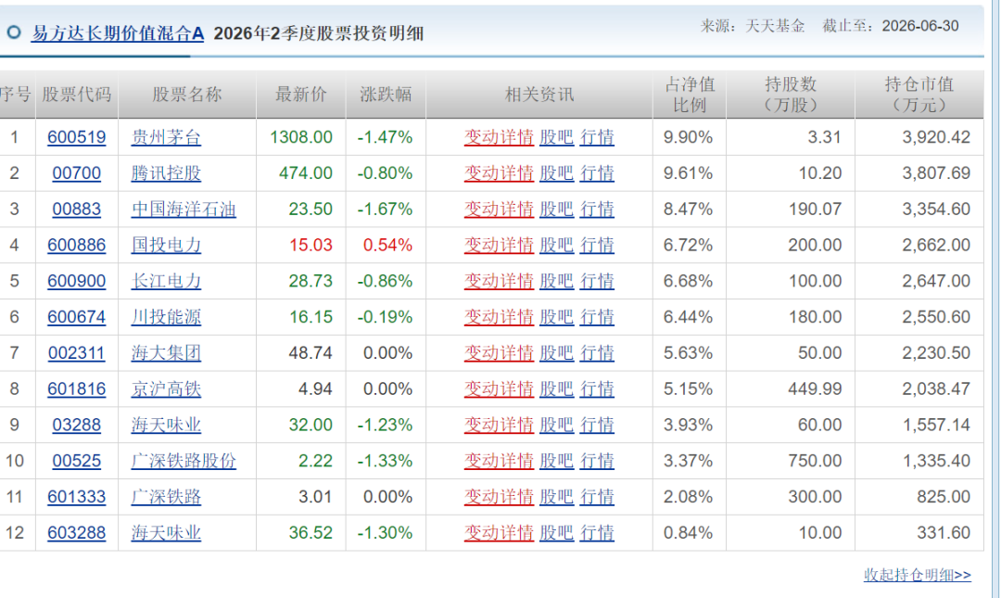Open stock code 603288 link

(77, 533)
